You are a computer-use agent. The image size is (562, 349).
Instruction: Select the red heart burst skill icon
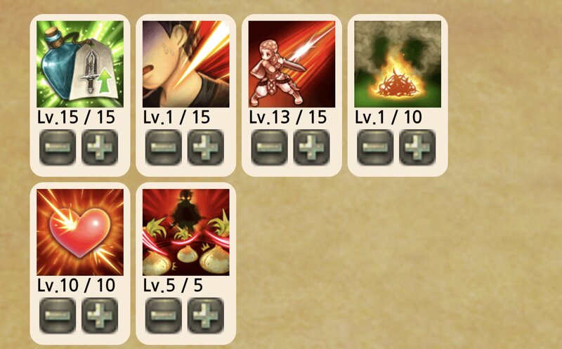(80, 232)
